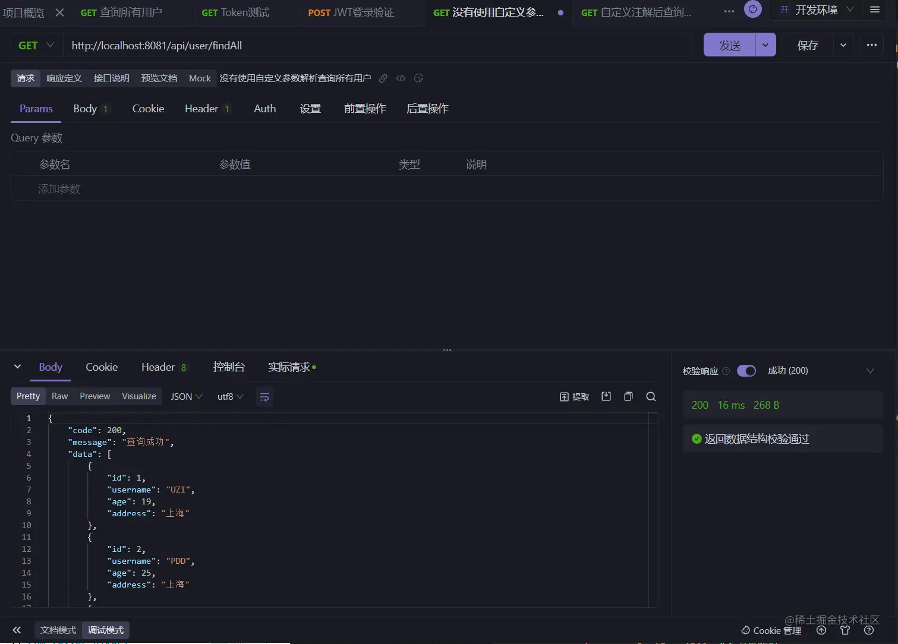Close the 项目概览 tab

tap(59, 12)
